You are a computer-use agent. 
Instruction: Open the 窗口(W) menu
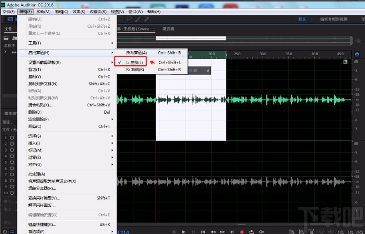(136, 11)
